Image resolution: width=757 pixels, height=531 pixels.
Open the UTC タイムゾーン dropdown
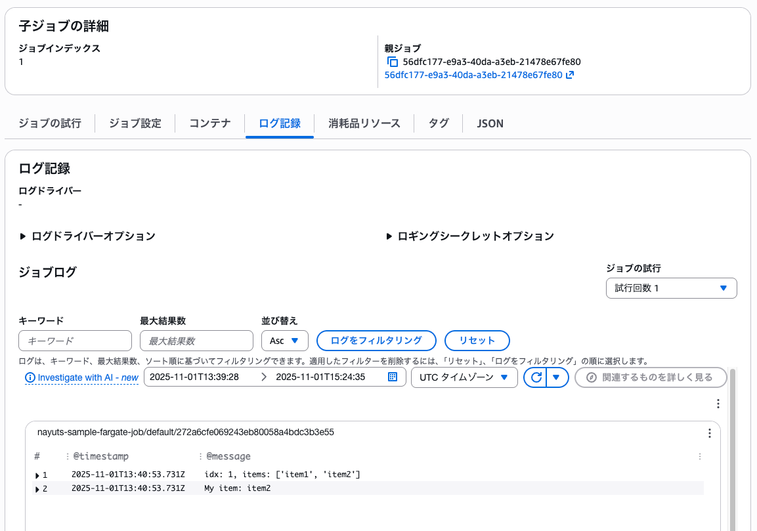point(464,377)
